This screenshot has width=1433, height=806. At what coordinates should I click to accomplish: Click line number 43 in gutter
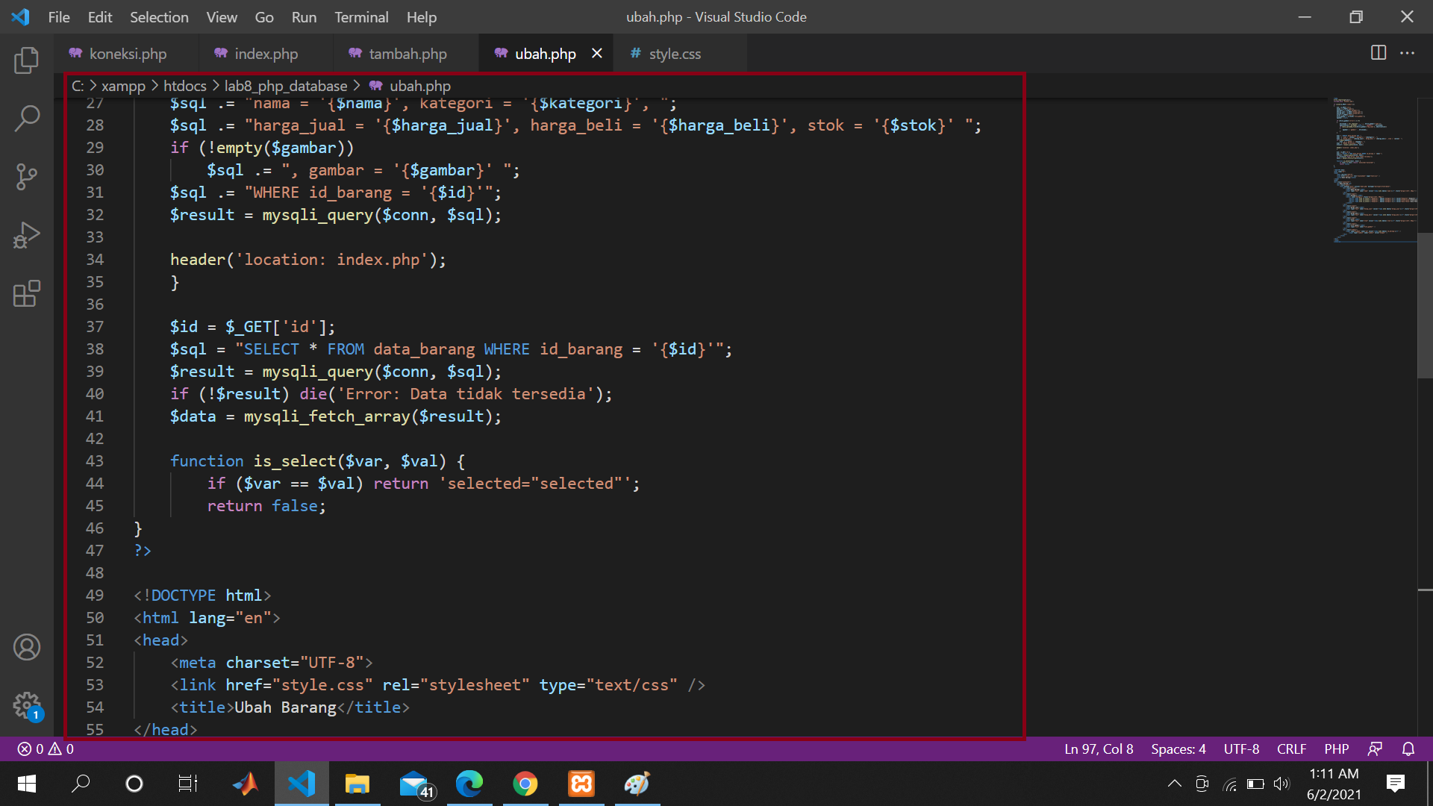pos(95,461)
